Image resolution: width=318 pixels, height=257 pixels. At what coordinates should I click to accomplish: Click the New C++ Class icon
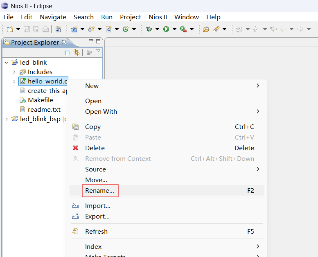click(126, 29)
